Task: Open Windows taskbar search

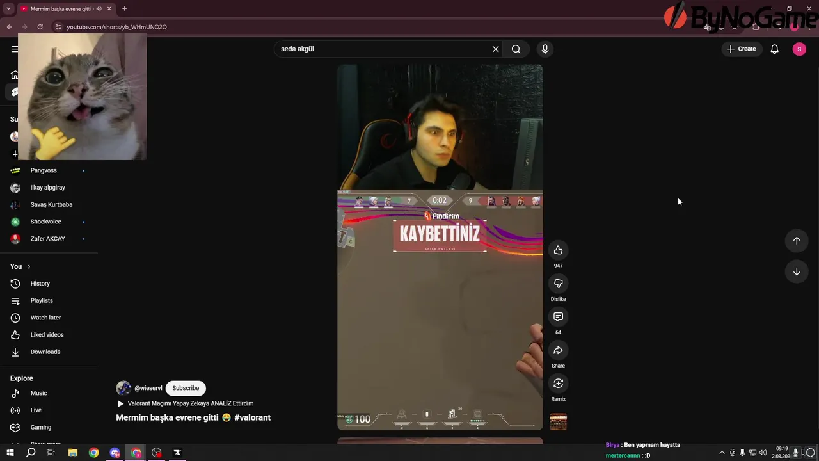Action: 31,453
